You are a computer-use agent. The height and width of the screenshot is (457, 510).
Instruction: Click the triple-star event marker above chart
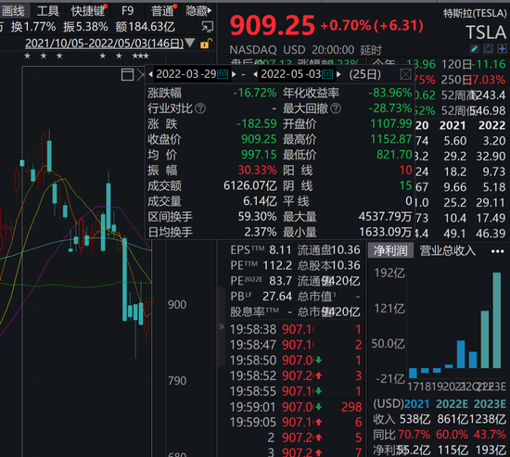tap(141, 56)
